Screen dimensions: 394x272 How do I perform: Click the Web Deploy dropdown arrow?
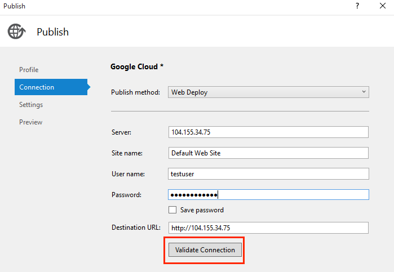pyautogui.click(x=364, y=92)
